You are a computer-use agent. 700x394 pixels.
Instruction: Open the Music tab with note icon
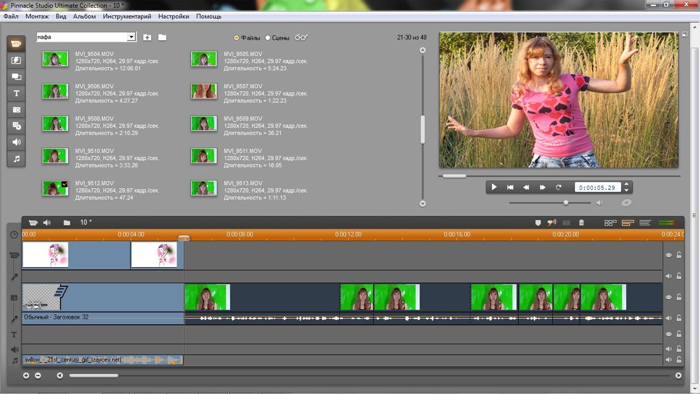coord(16,159)
